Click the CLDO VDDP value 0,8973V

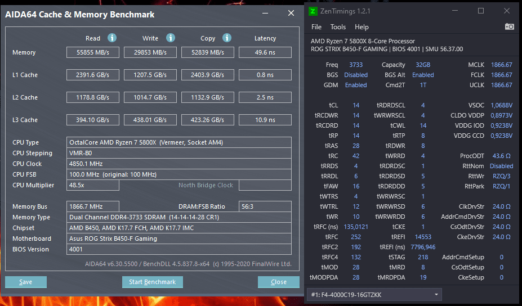(x=501, y=115)
